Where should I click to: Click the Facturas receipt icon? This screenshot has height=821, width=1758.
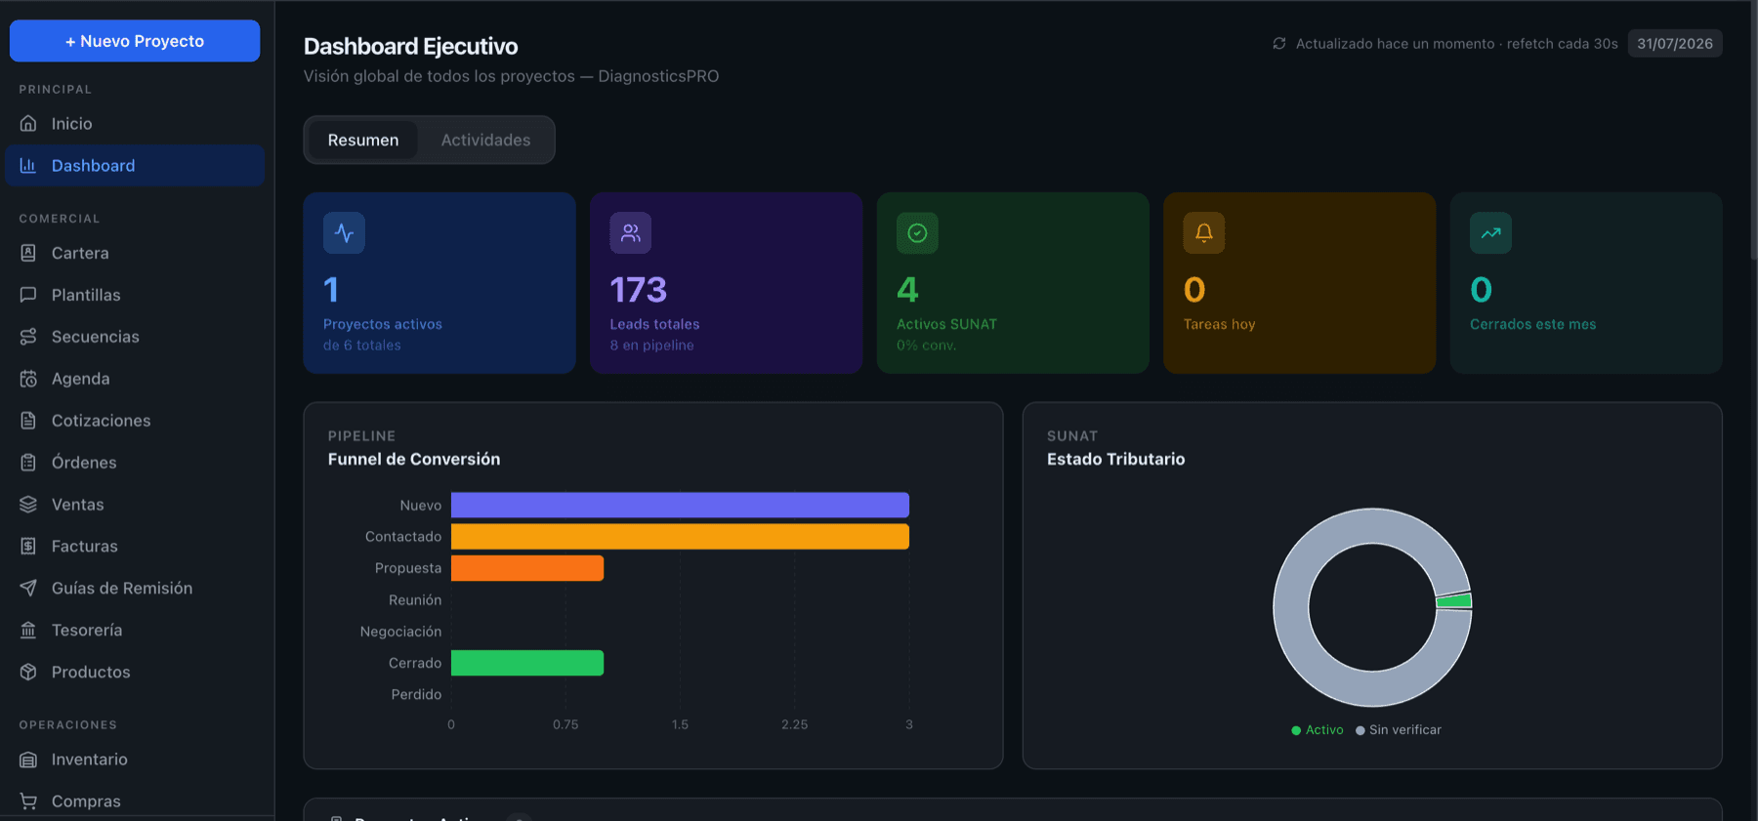[28, 547]
